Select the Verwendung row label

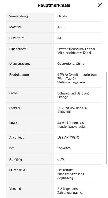19,16
